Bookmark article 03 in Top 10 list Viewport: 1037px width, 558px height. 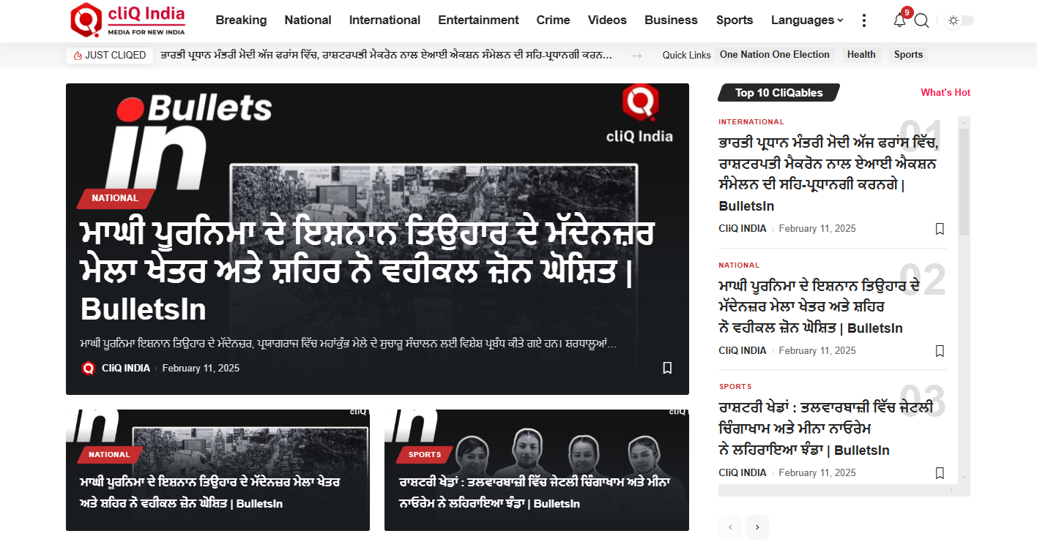[x=940, y=473]
